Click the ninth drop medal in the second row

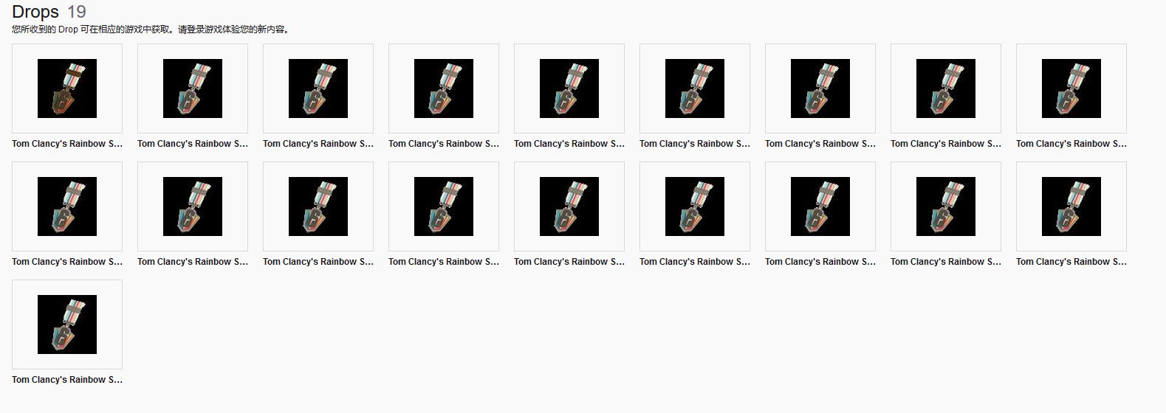1071,206
